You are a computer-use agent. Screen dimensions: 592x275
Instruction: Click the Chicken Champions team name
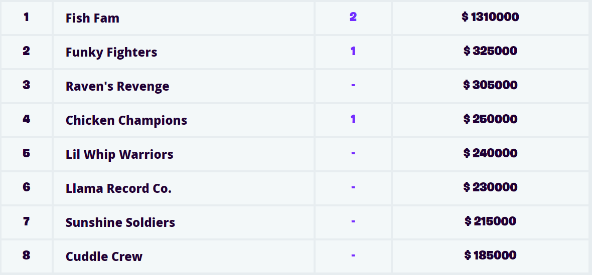pos(126,121)
